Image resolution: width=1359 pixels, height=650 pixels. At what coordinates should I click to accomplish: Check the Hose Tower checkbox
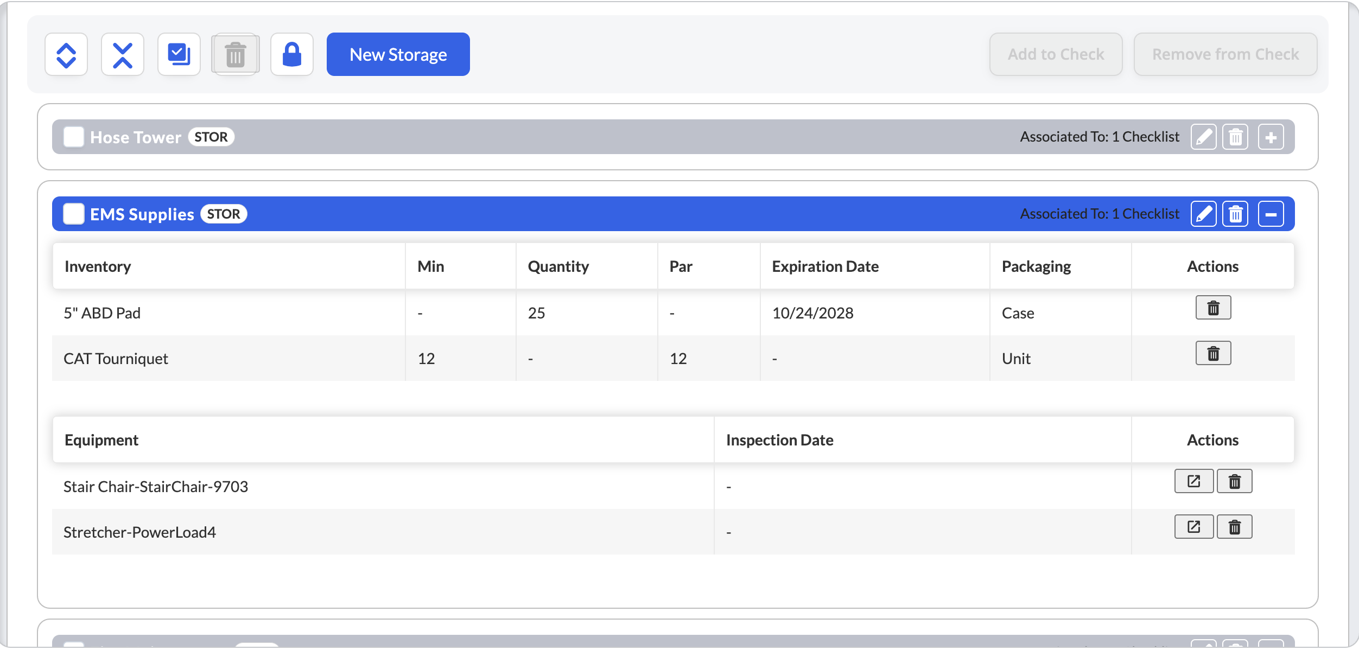pyautogui.click(x=74, y=137)
